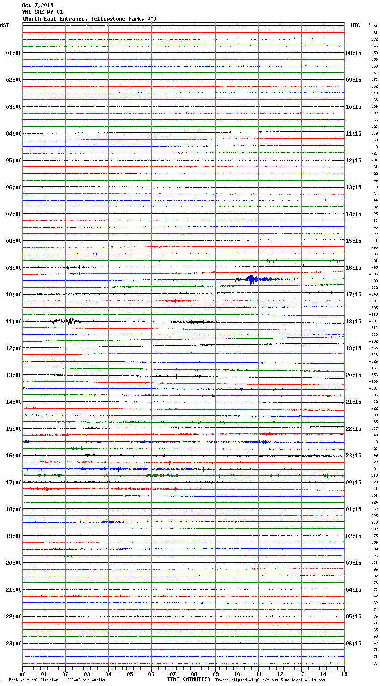Viewport: 380px width, 686px height.
Task: Select the '10' minute tick label on axis
Action: click(237, 674)
